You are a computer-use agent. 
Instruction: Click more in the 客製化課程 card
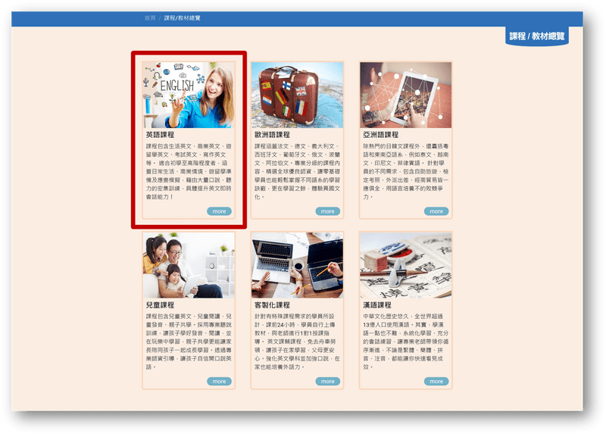pos(327,381)
